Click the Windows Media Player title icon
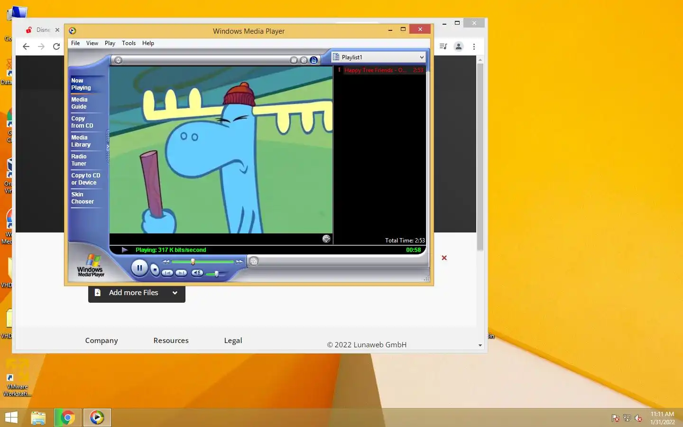 (72, 31)
